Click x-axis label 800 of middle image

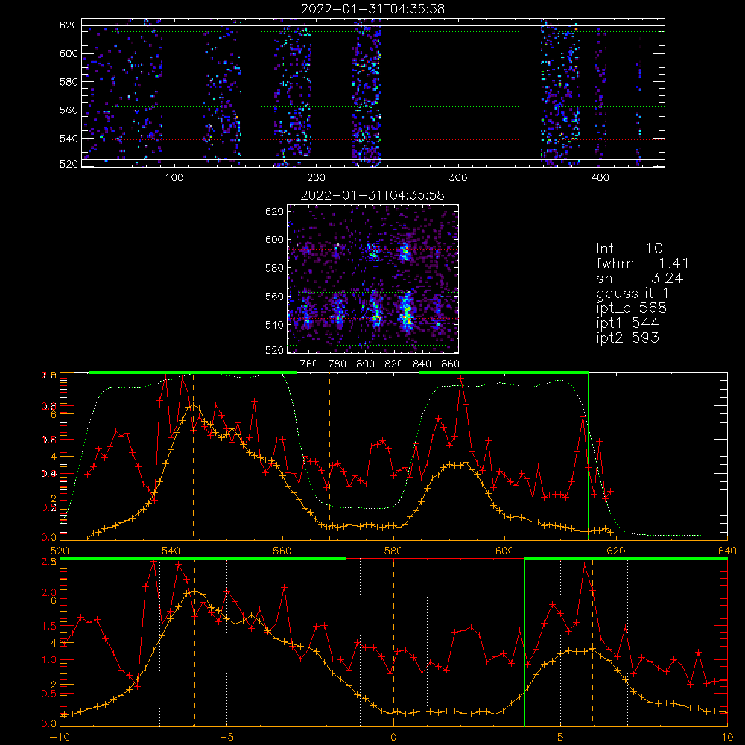[x=365, y=364]
